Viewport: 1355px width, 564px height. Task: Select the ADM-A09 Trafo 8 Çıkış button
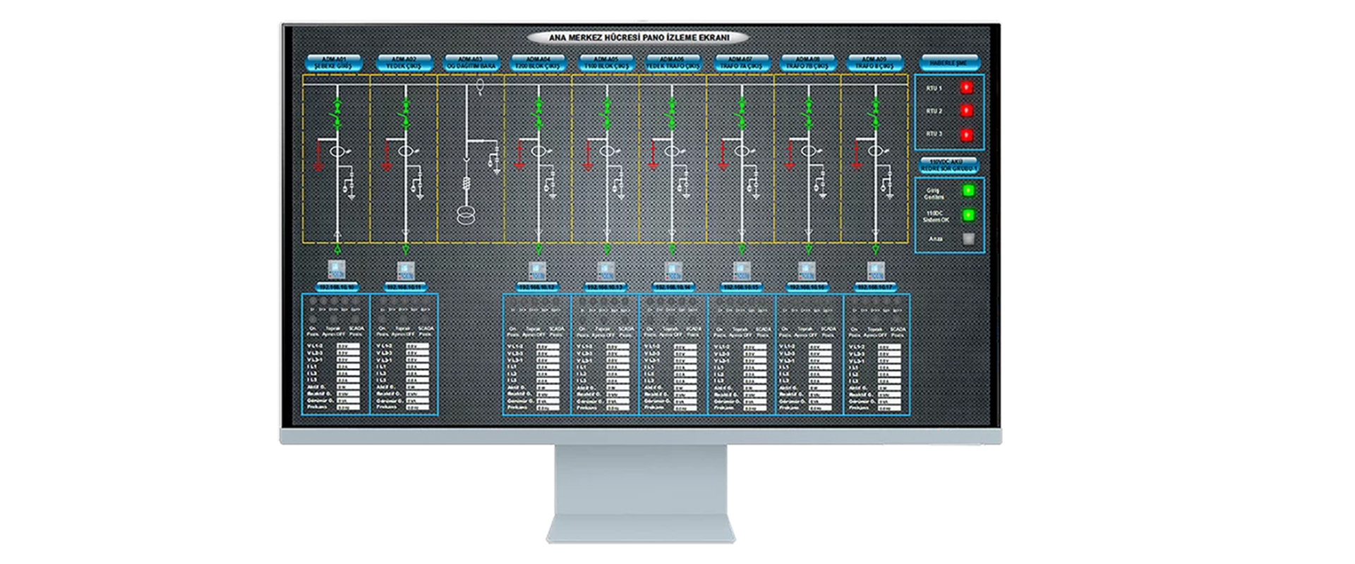click(875, 63)
